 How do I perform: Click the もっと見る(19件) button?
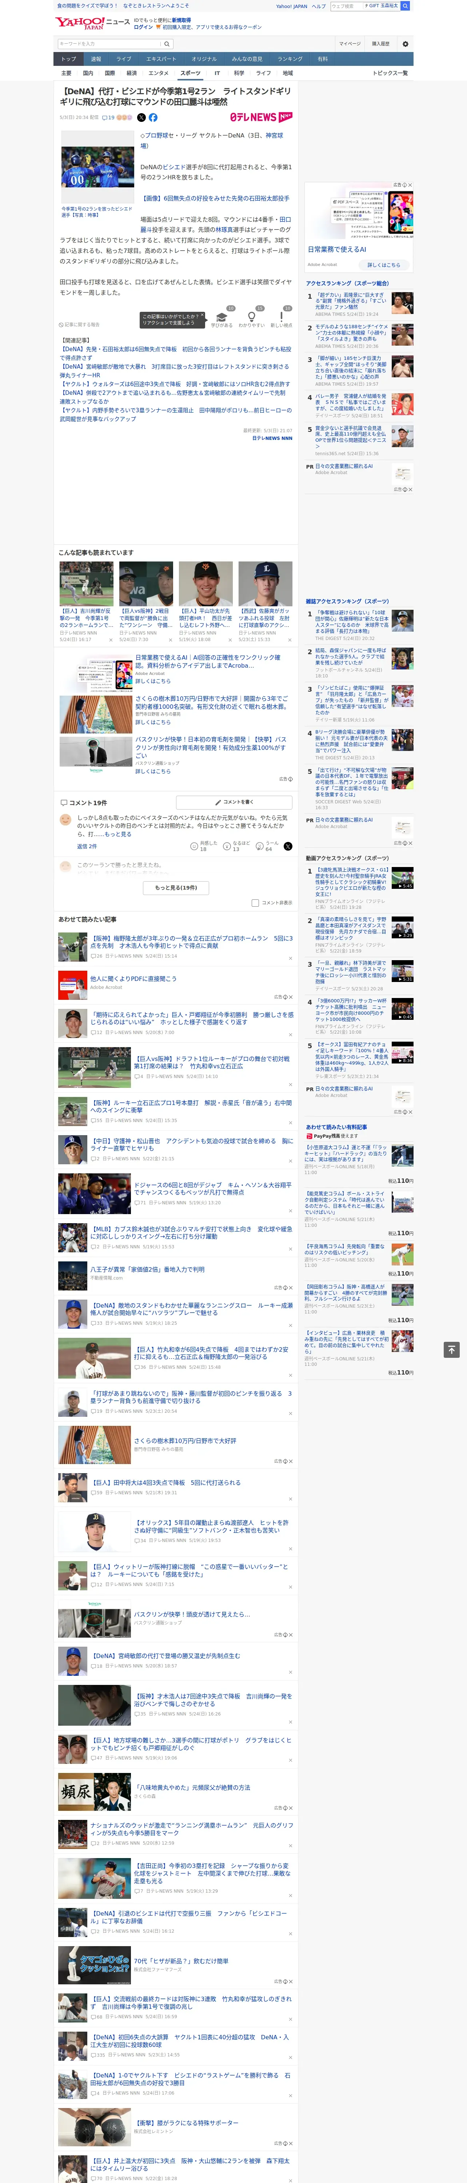pyautogui.click(x=176, y=887)
